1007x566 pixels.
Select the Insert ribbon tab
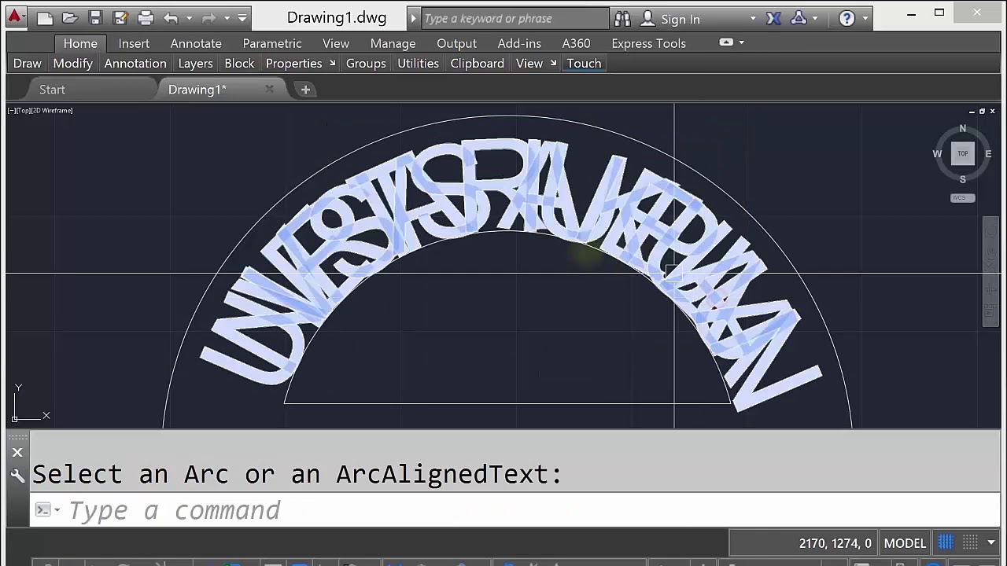tap(134, 43)
